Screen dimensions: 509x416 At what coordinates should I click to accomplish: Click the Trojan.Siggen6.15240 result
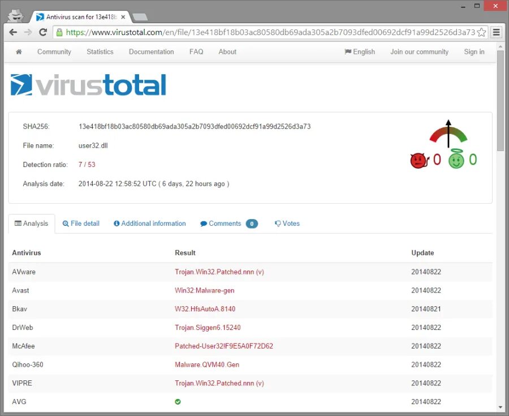point(208,327)
